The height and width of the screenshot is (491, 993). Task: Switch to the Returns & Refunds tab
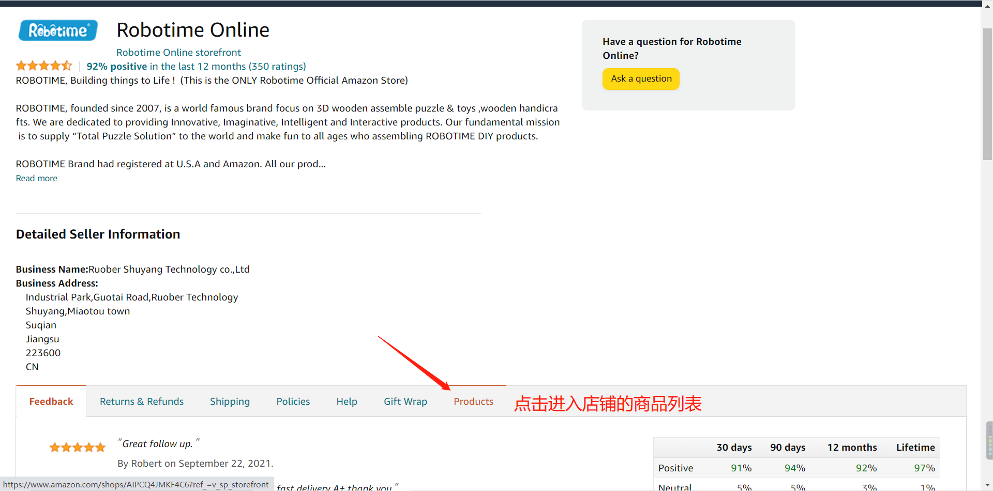tap(142, 401)
